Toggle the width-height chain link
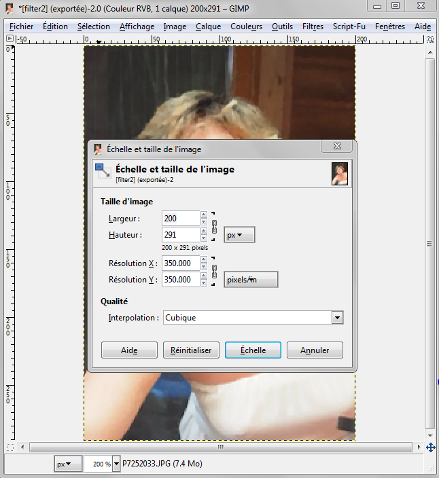439x478 pixels. [x=214, y=227]
